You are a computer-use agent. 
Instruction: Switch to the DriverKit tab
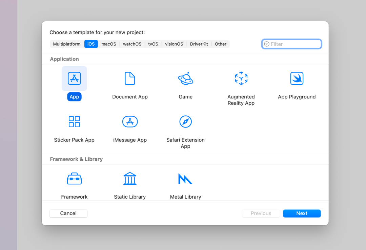(199, 44)
